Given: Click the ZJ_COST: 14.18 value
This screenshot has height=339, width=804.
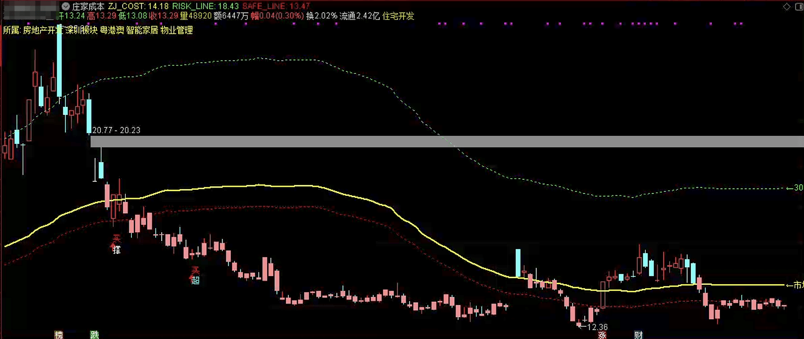Looking at the screenshot, I should click(138, 6).
